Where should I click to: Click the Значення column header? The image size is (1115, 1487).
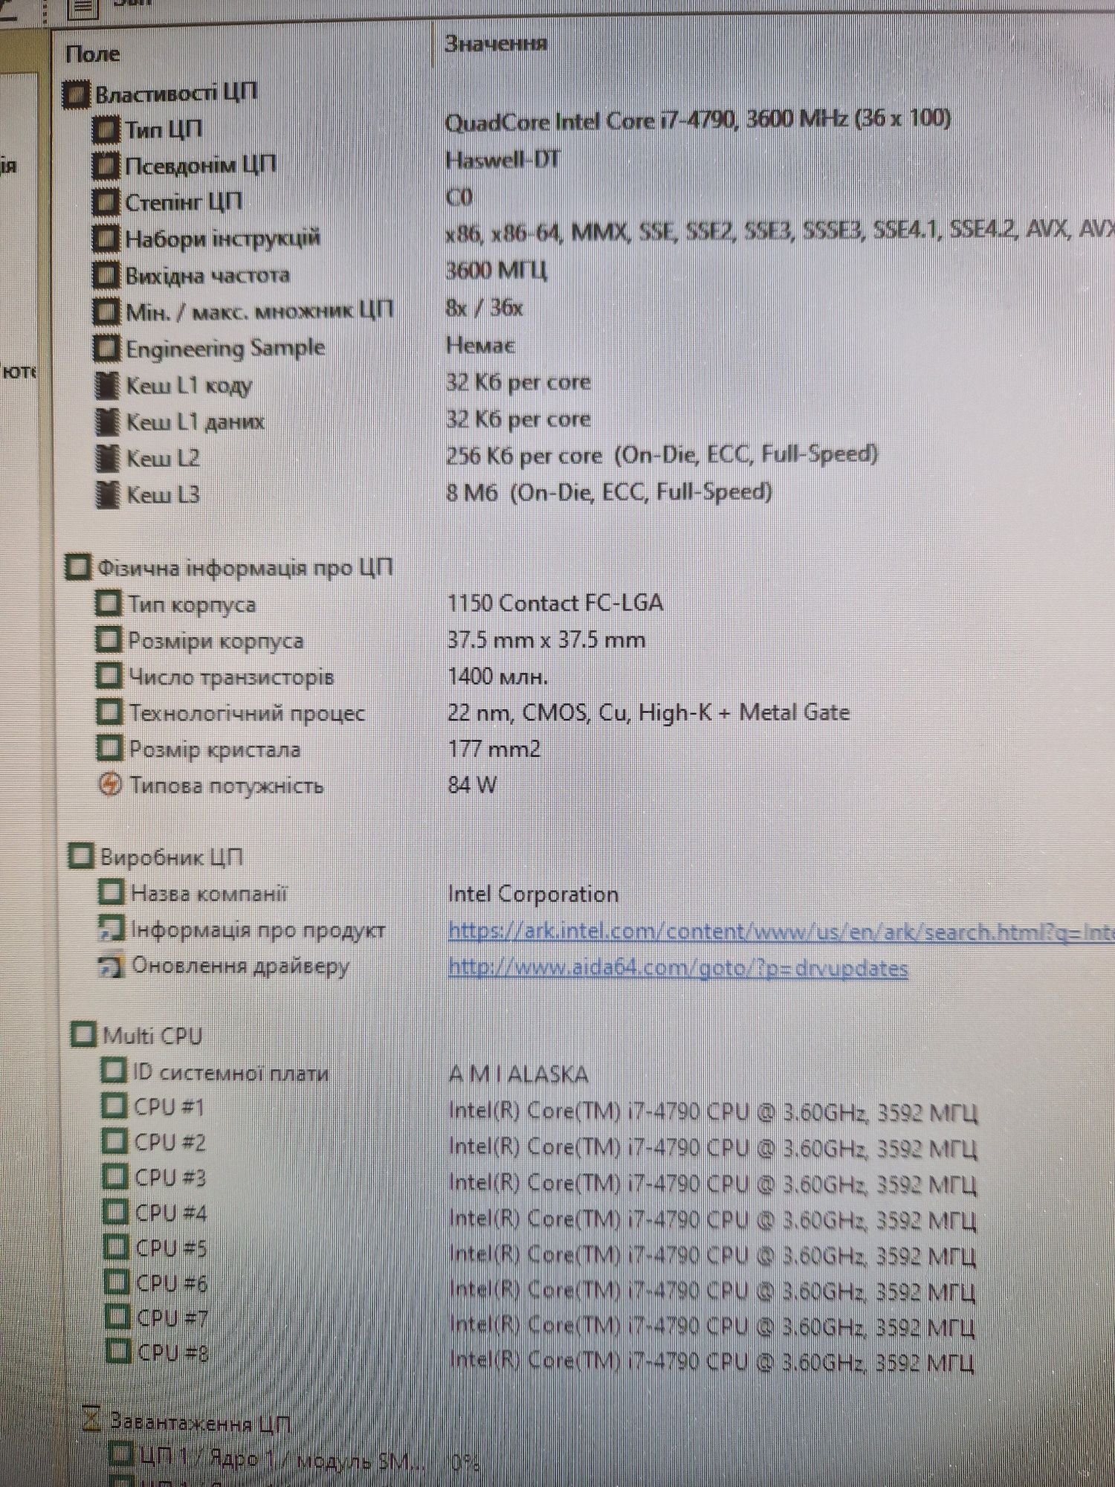(x=496, y=44)
